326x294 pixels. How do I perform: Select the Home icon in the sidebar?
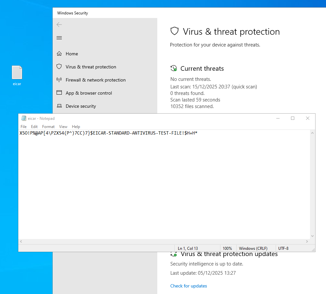tap(59, 54)
